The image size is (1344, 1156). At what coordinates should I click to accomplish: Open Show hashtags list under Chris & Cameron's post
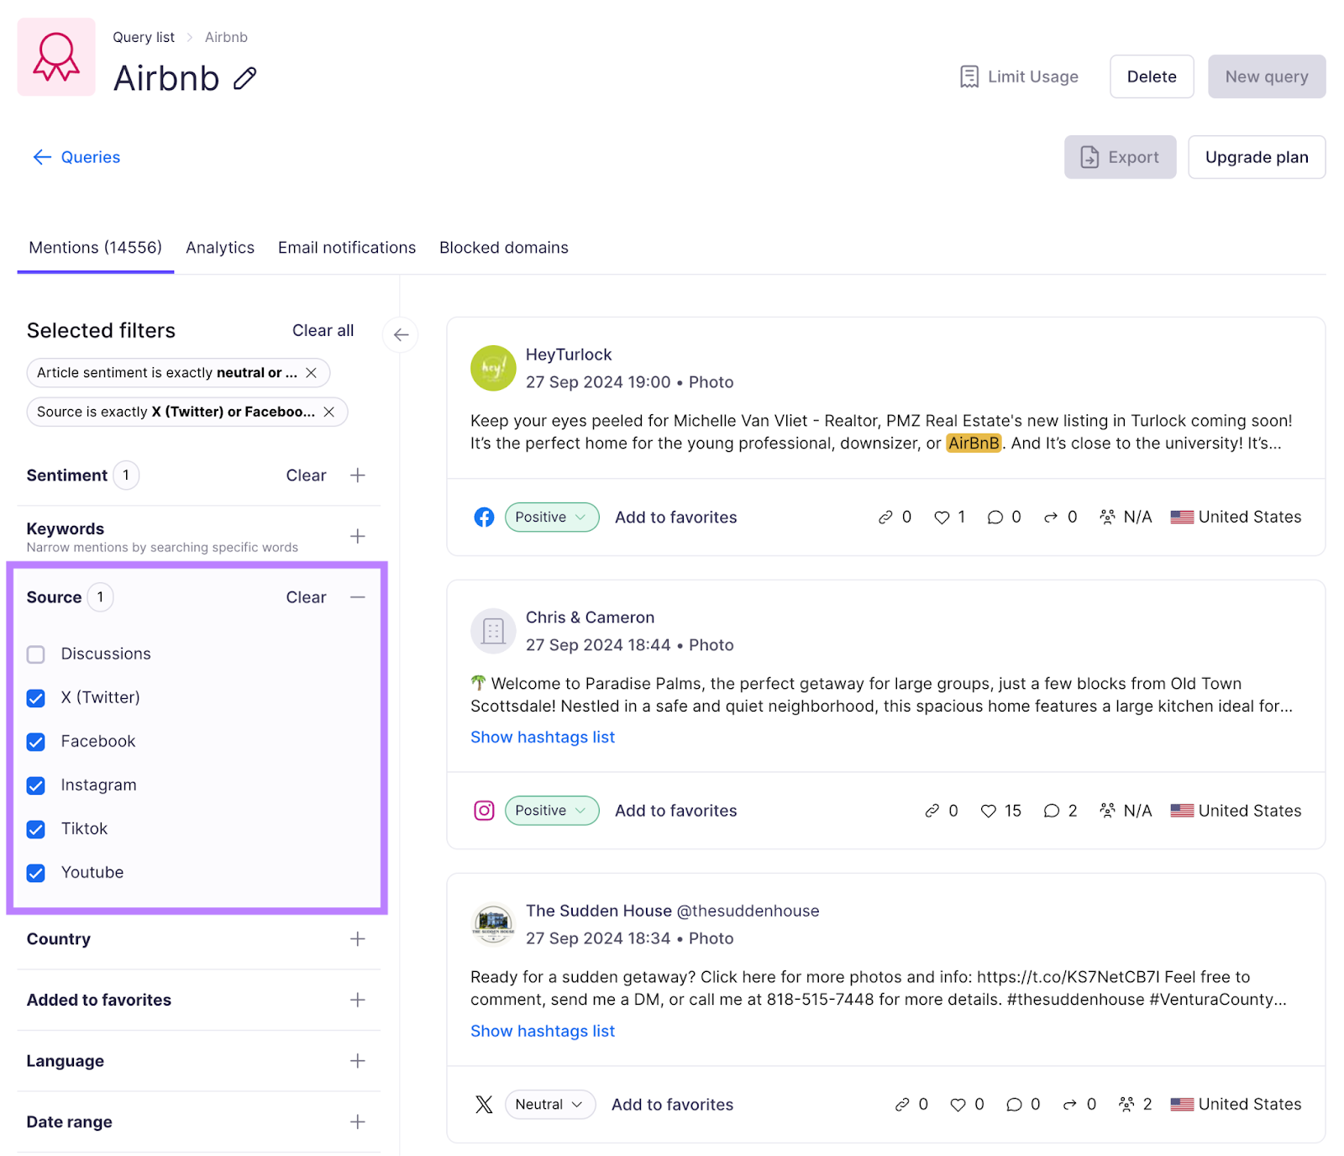(542, 737)
